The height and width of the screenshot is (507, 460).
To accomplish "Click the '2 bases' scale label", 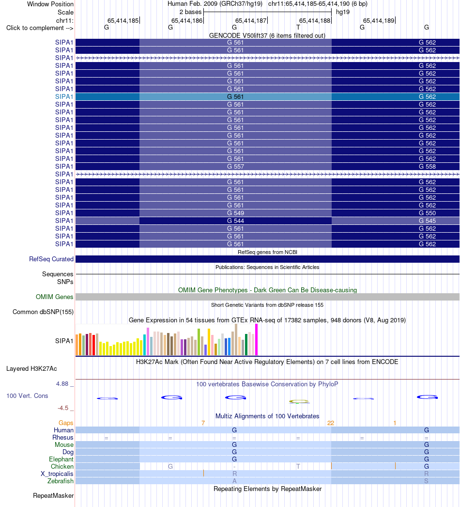I will [191, 12].
